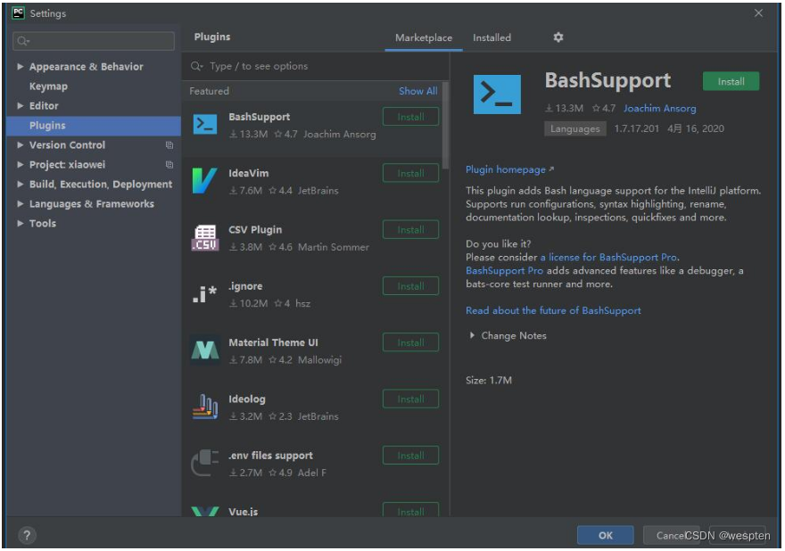Click the OK button
The width and height of the screenshot is (785, 551).
tap(606, 535)
